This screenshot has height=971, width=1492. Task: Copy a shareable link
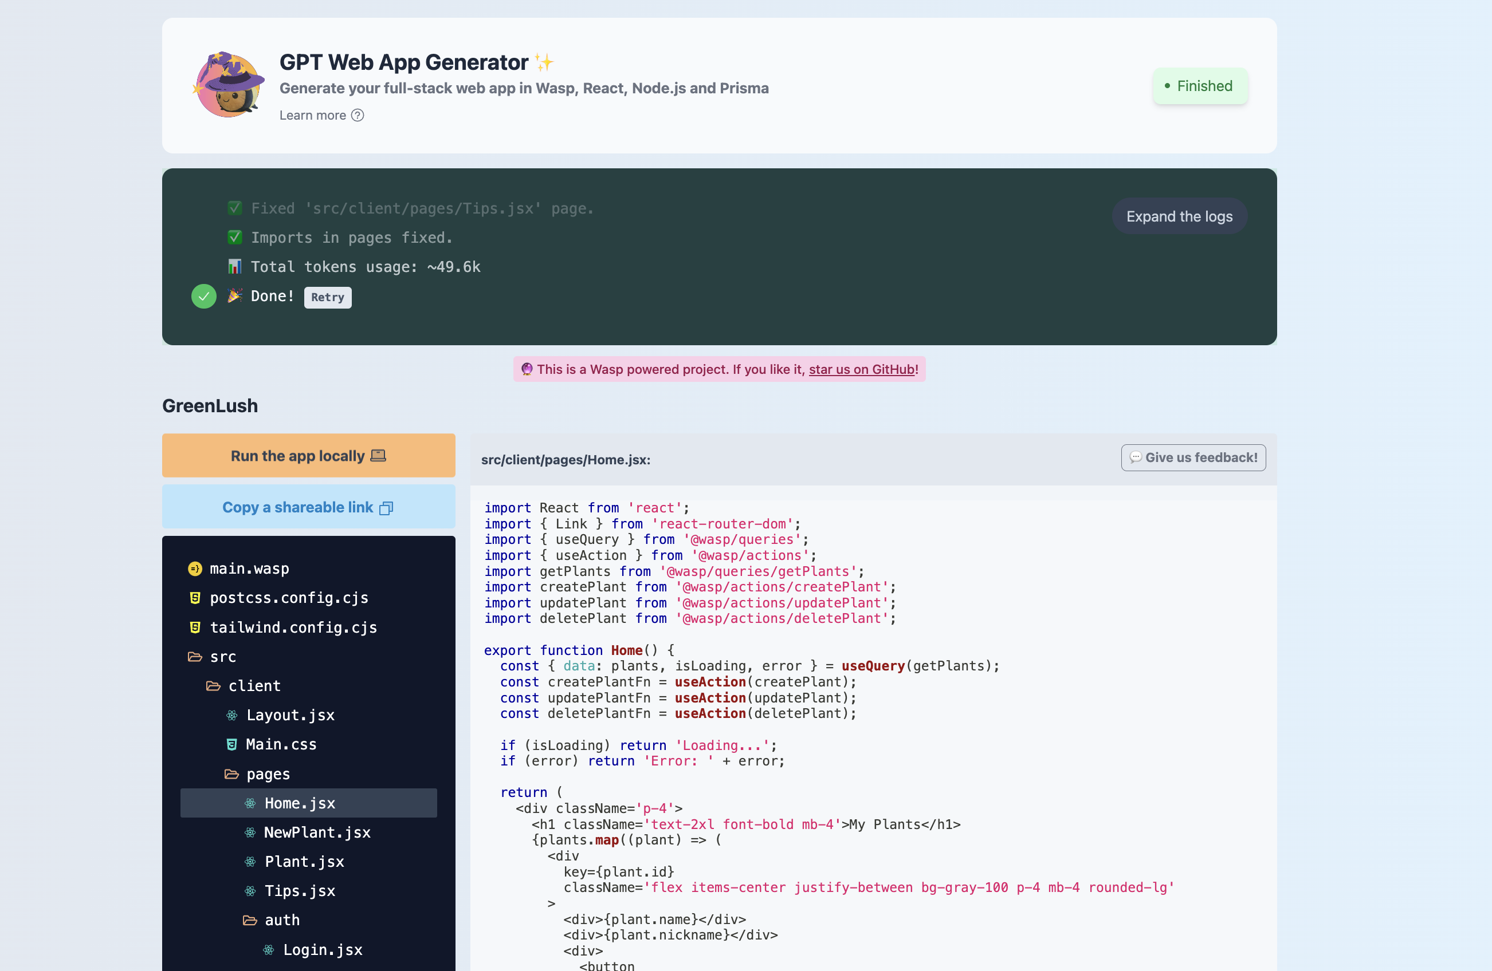[308, 507]
